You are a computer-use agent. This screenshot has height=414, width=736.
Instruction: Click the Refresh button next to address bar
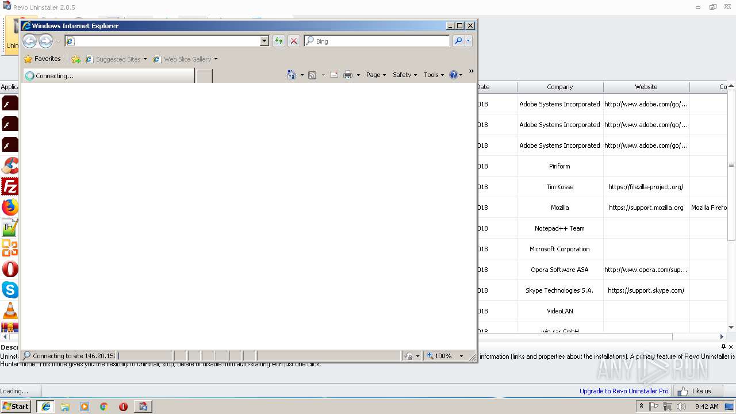[279, 41]
